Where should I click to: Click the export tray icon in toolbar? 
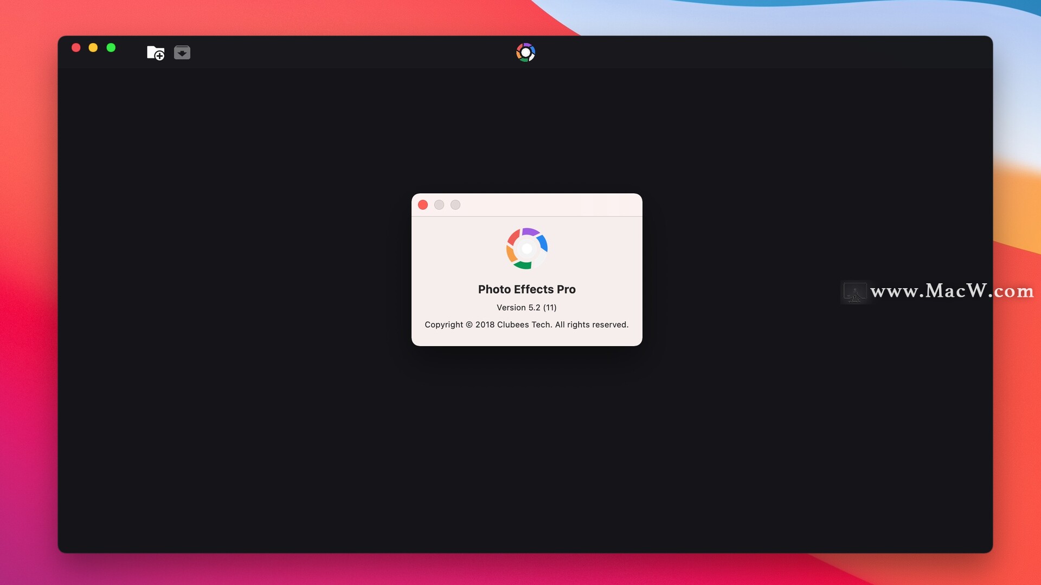click(182, 53)
